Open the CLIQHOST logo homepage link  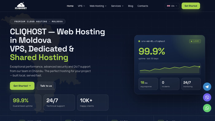tap(21, 6)
